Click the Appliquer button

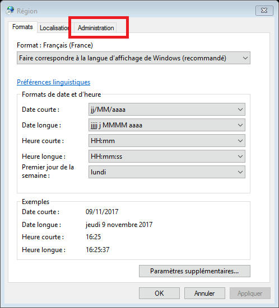point(250,293)
